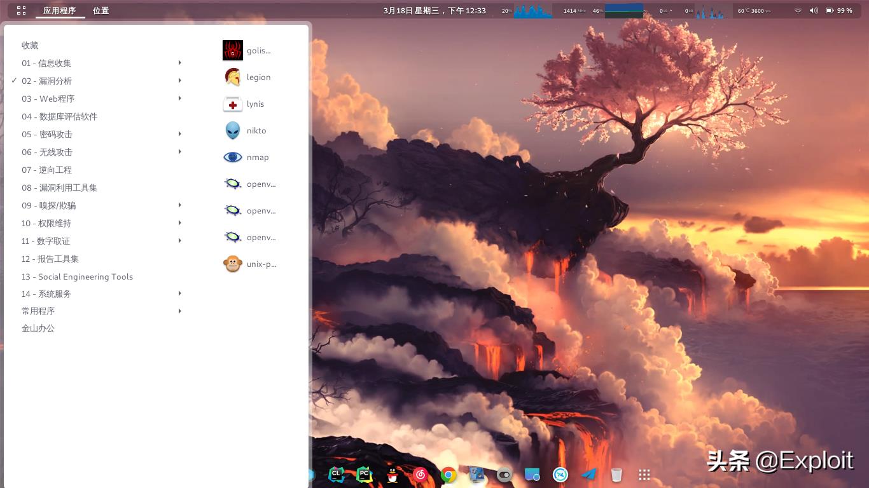This screenshot has width=869, height=488.
Task: Open CLion in the dock
Action: (x=336, y=474)
